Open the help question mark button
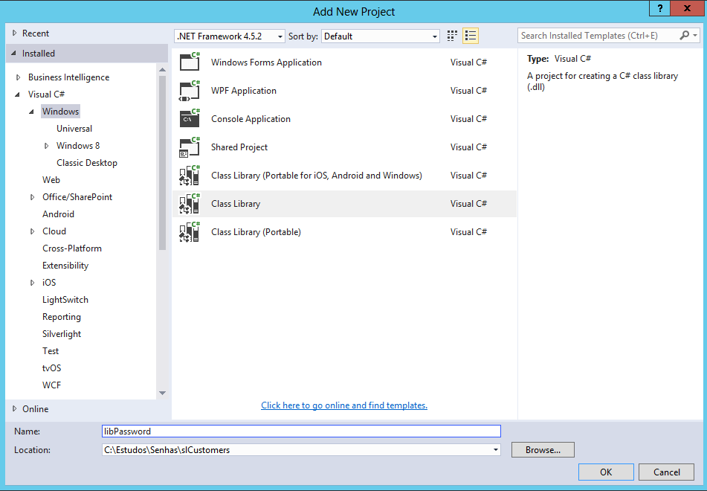Screen dimensions: 707x491 (x=659, y=8)
